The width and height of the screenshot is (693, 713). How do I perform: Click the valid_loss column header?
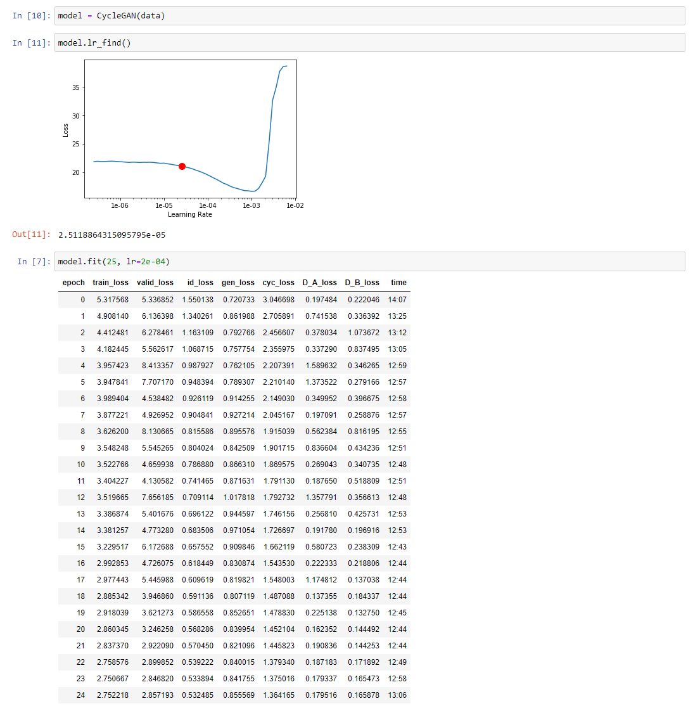tap(155, 283)
